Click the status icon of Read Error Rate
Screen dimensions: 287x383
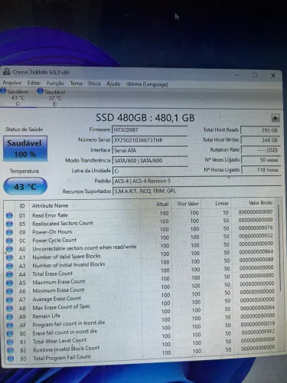[x=9, y=215]
